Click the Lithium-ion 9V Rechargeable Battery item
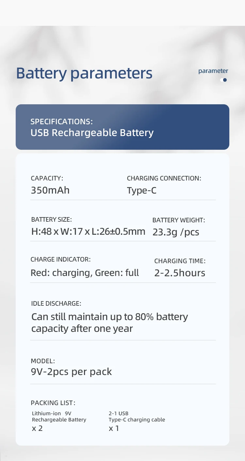 [59, 417]
